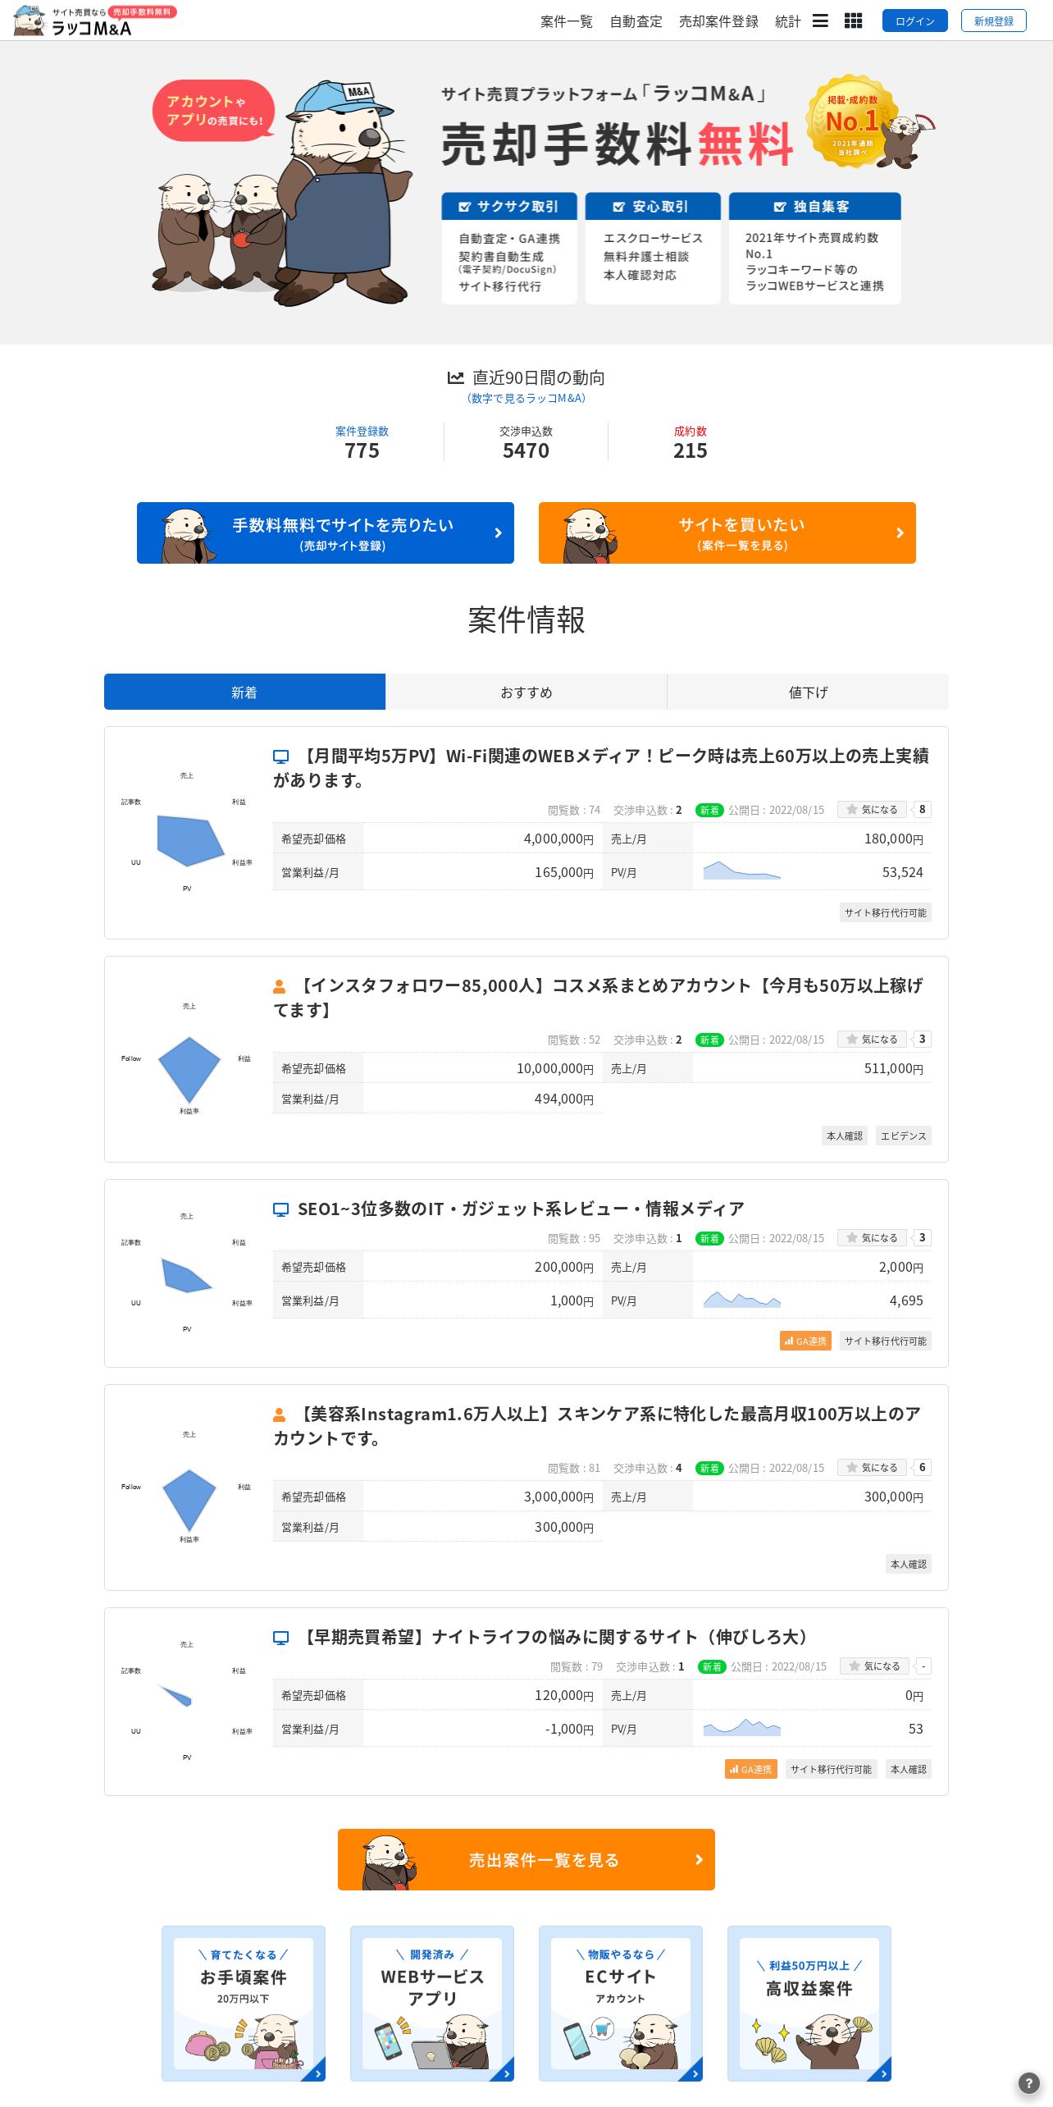Open 統計 in the top navigation
The width and height of the screenshot is (1053, 2107).
[787, 21]
